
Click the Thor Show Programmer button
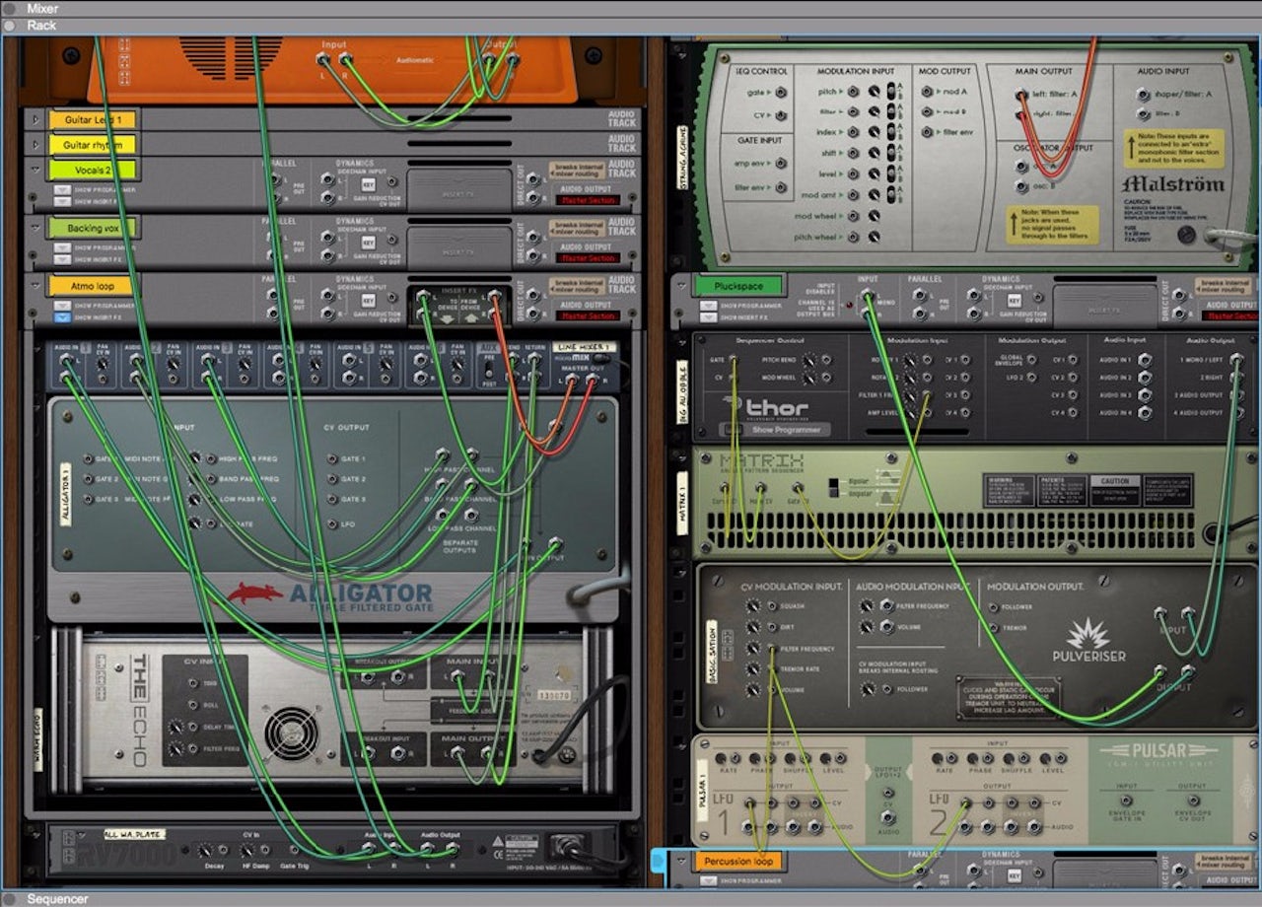777,430
